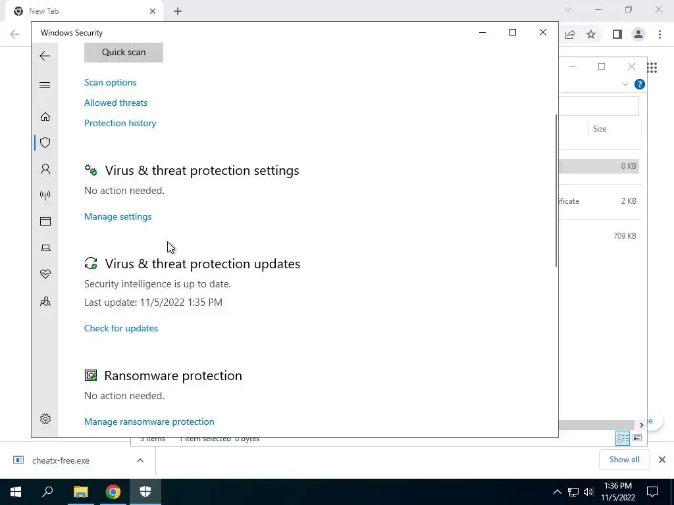Select Virus & threat protection shield icon
674x505 pixels.
pyautogui.click(x=45, y=143)
